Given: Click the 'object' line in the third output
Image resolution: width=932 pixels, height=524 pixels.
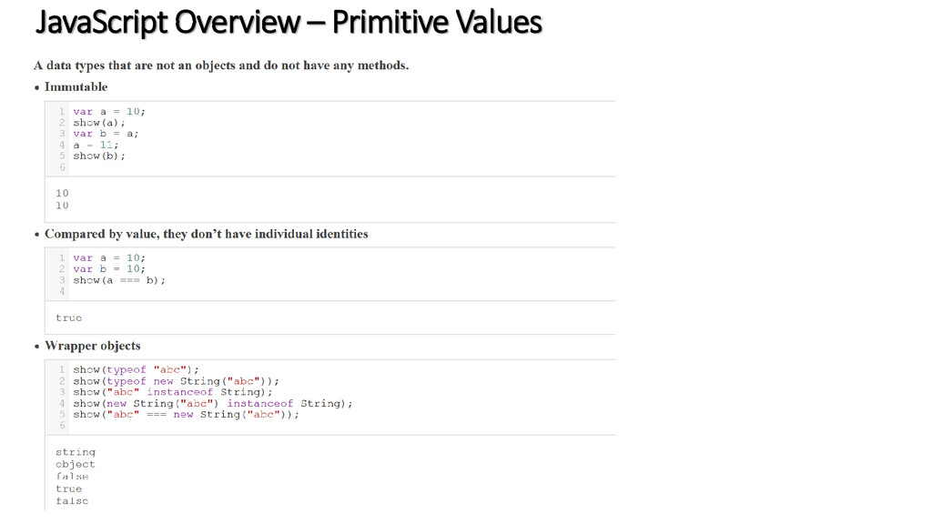Looking at the screenshot, I should click(75, 464).
